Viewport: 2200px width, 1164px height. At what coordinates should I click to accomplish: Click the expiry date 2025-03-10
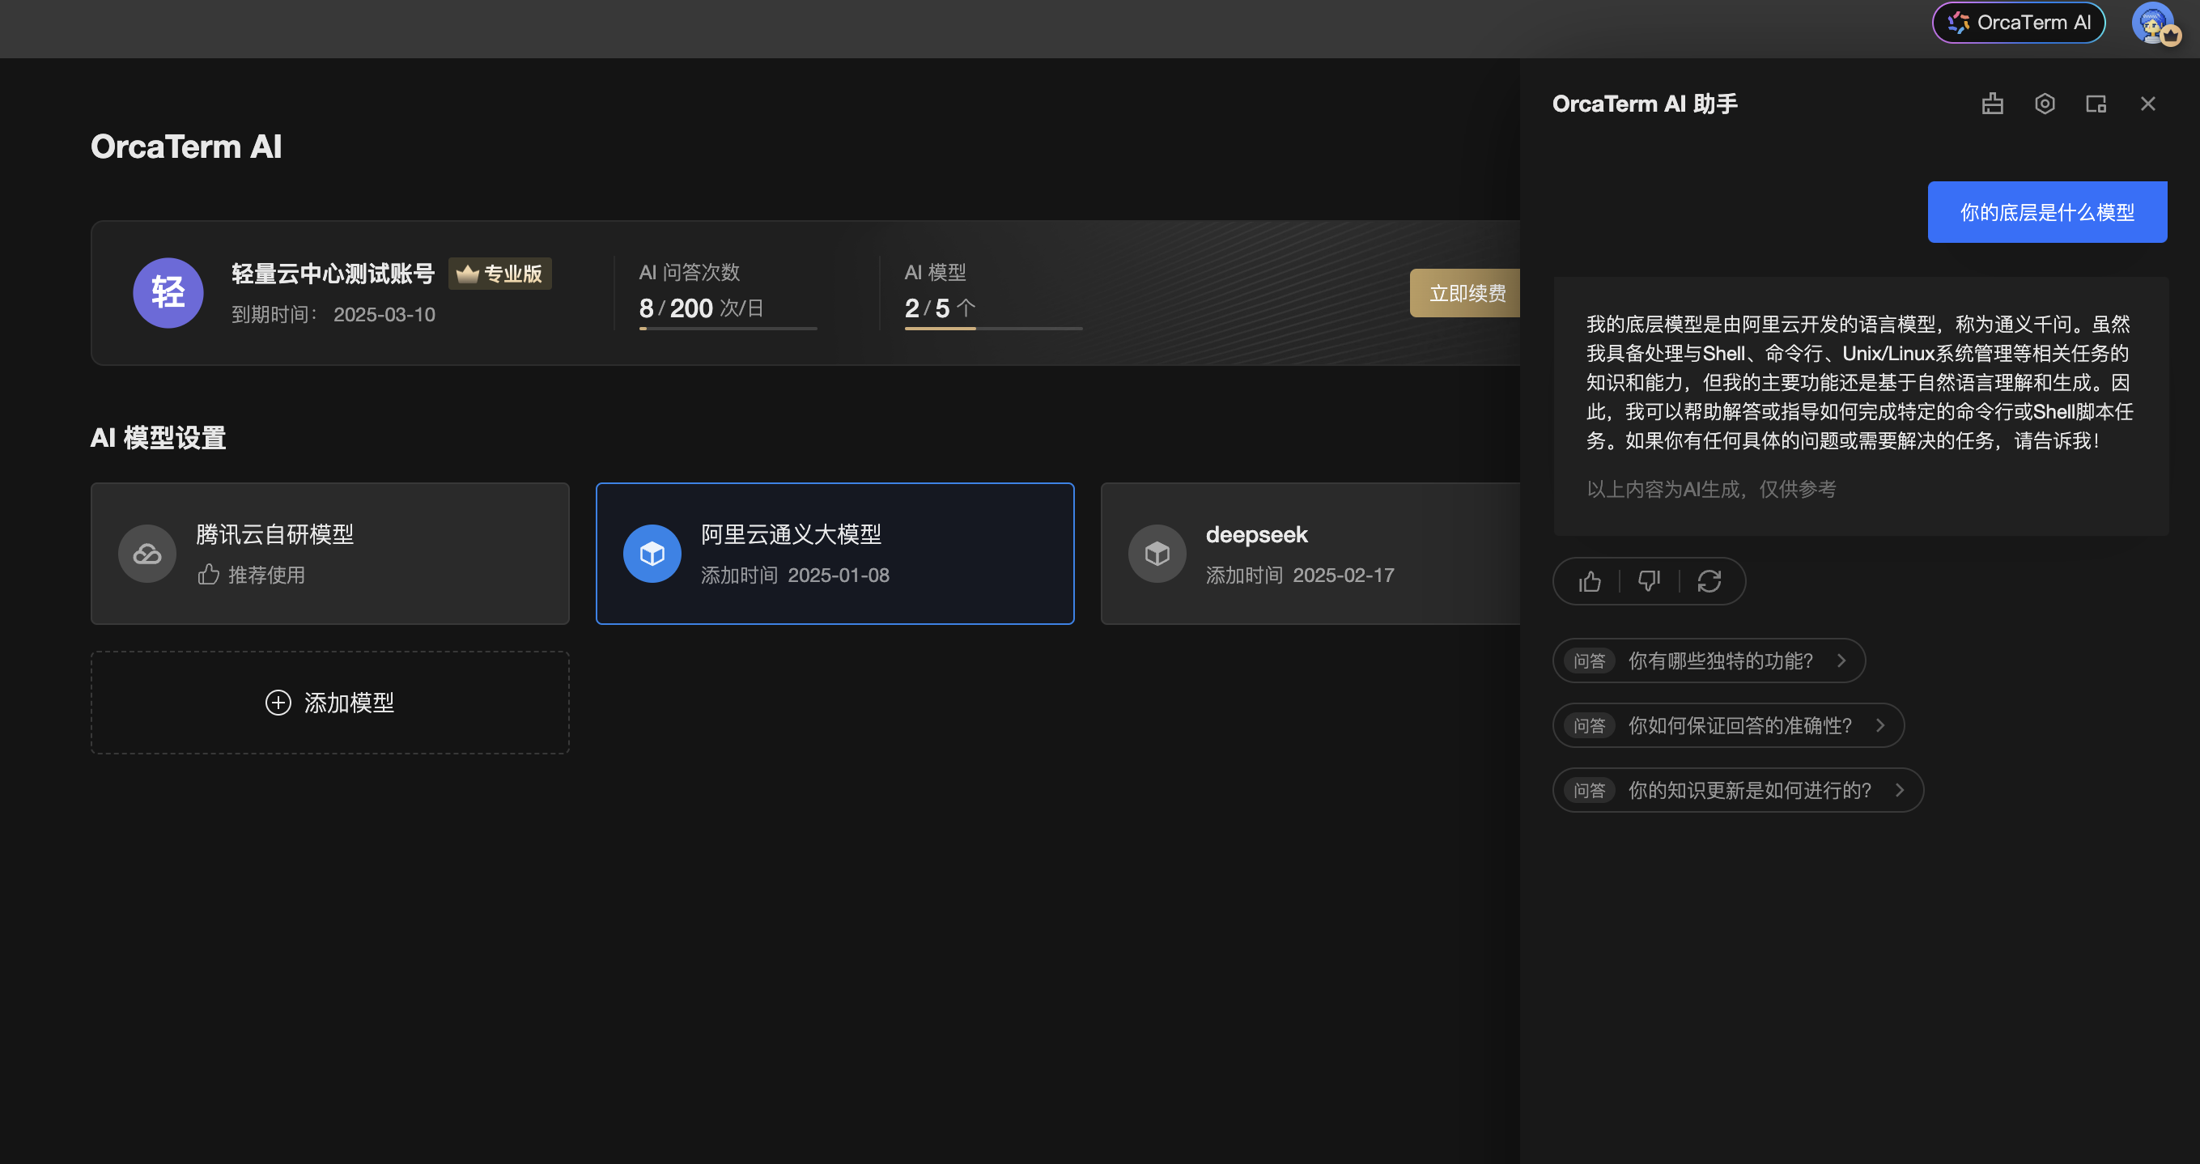(x=384, y=314)
